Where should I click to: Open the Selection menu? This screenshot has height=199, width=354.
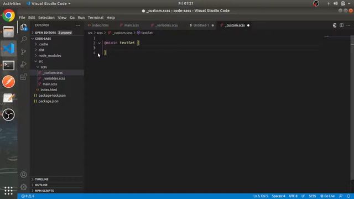click(x=46, y=18)
